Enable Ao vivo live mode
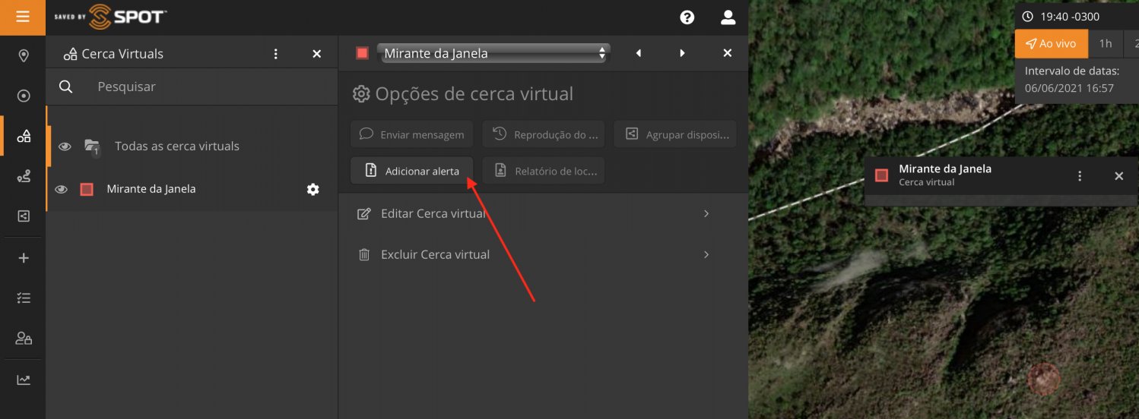Viewport: 1139px width, 419px height. (x=1051, y=44)
